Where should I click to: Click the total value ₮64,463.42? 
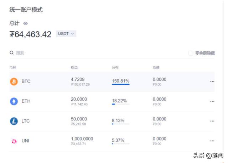tap(30, 34)
